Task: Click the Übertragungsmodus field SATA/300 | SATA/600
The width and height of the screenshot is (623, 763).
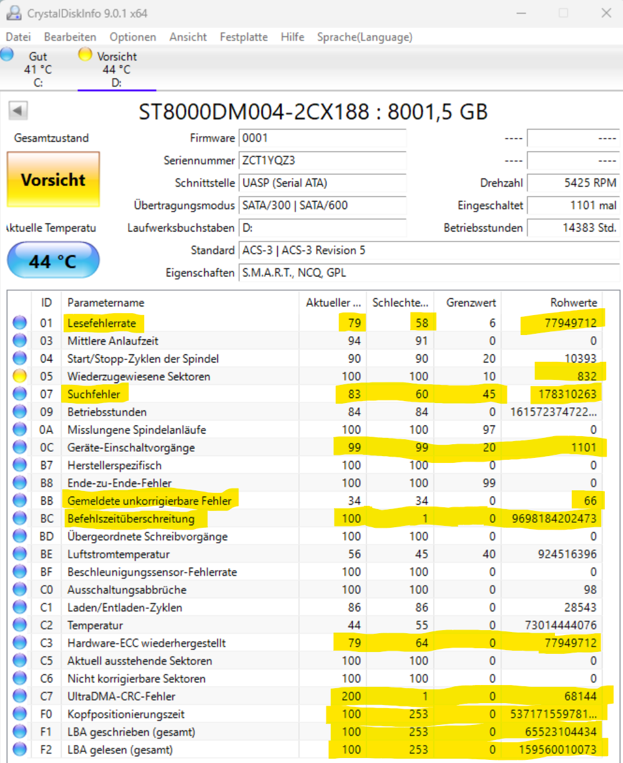Action: (323, 205)
